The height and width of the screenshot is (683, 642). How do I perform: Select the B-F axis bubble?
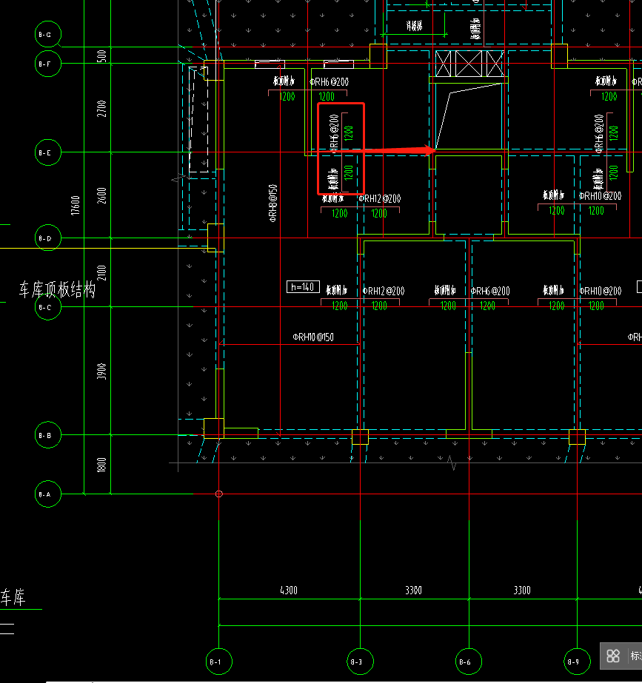coord(48,64)
